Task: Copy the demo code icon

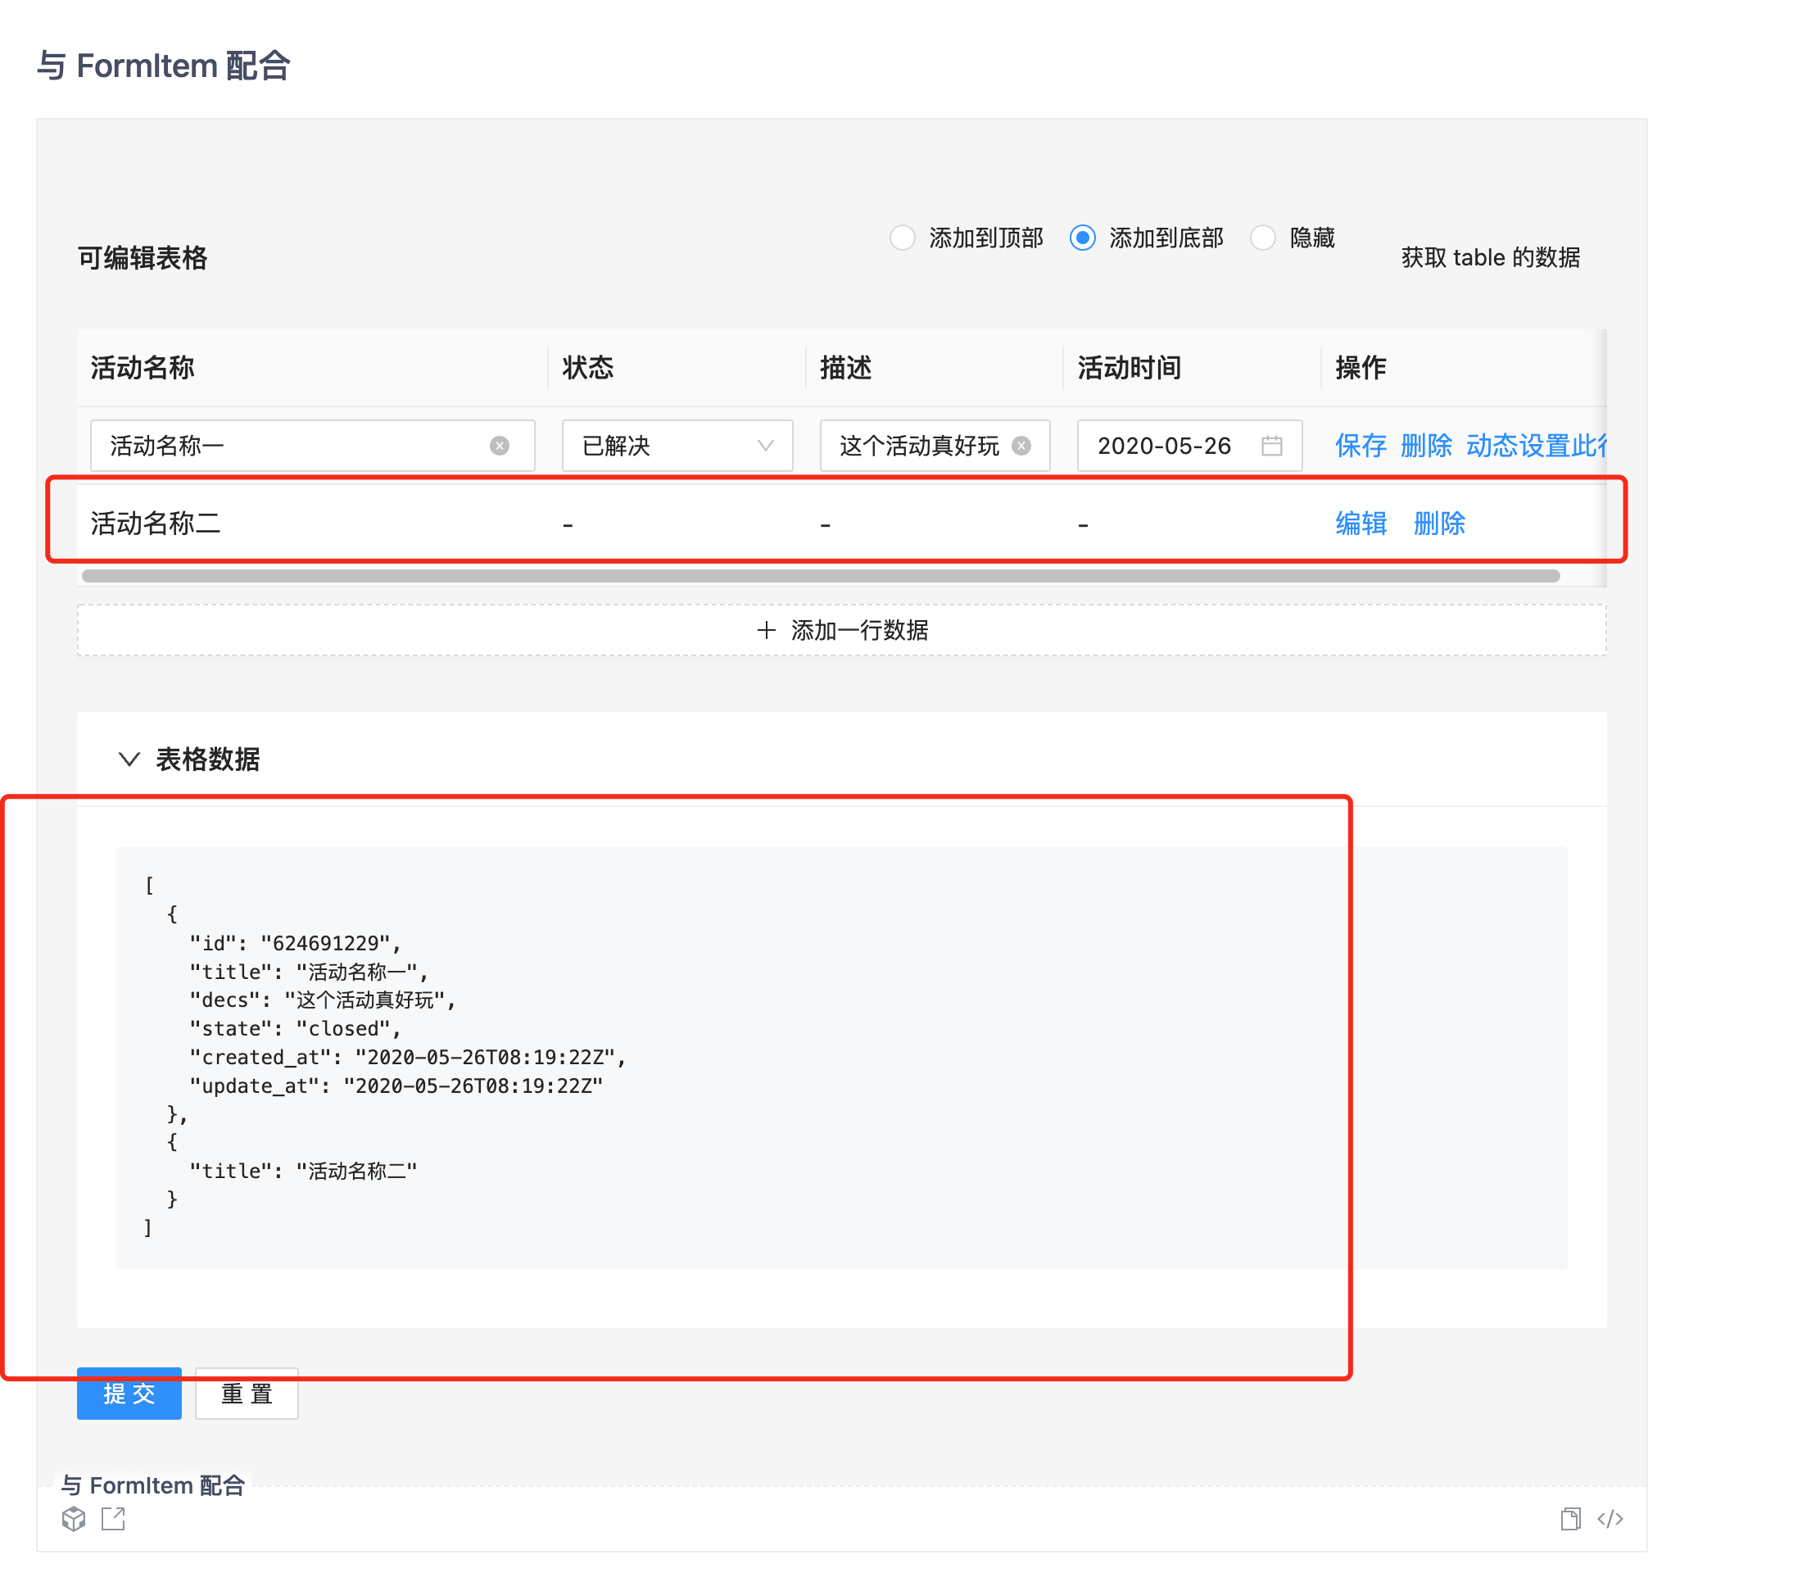Action: (x=1569, y=1519)
